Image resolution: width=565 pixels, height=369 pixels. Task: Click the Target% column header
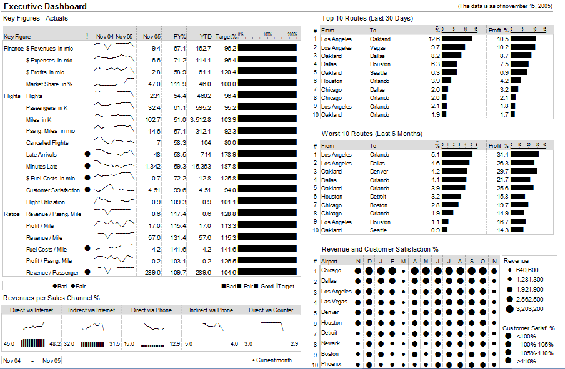[226, 37]
